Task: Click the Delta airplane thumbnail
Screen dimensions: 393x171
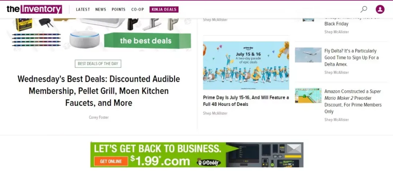Action: (308, 55)
